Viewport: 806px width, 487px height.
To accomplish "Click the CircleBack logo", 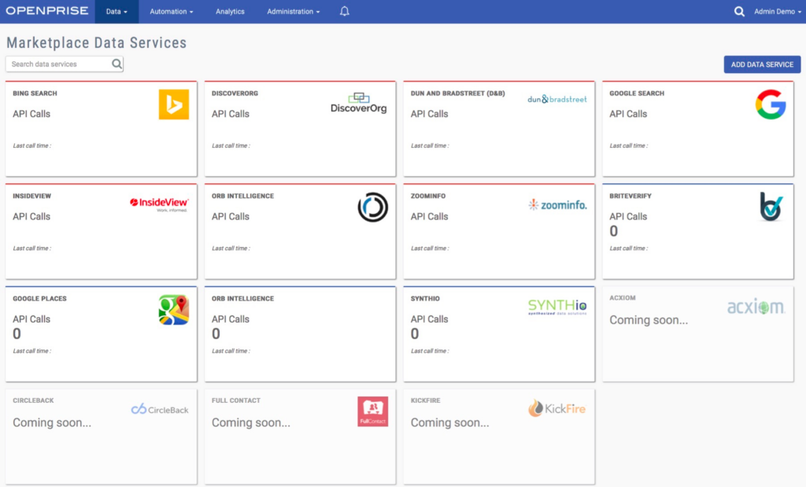I will coord(160,409).
